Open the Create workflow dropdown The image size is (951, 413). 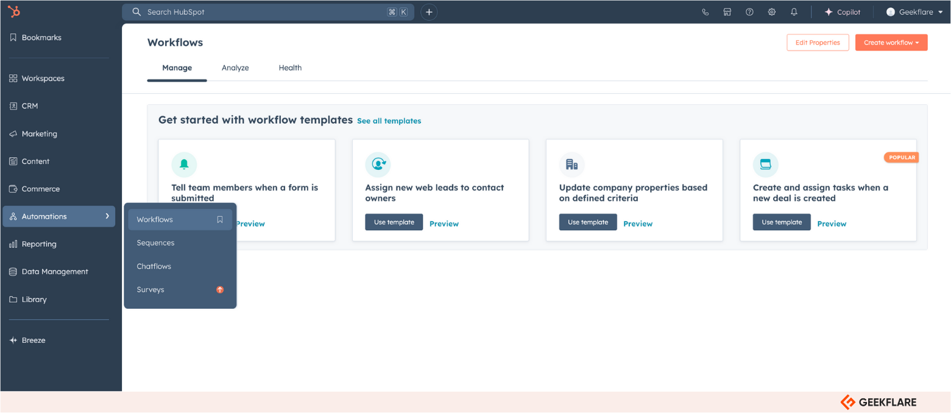pyautogui.click(x=891, y=43)
